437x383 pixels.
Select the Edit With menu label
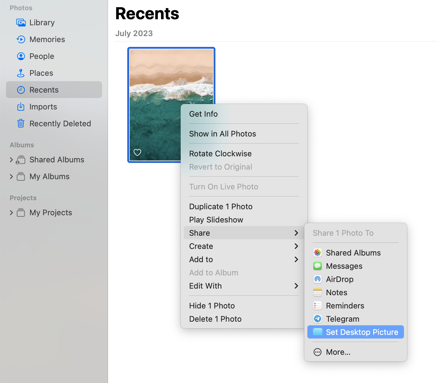[205, 286]
